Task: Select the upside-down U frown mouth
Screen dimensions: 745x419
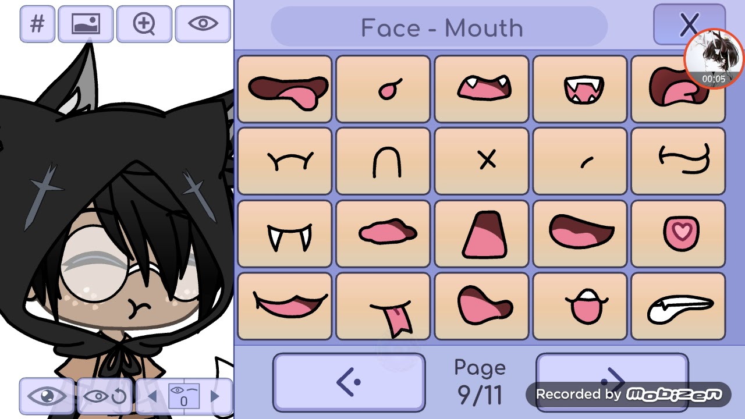Action: tap(383, 161)
